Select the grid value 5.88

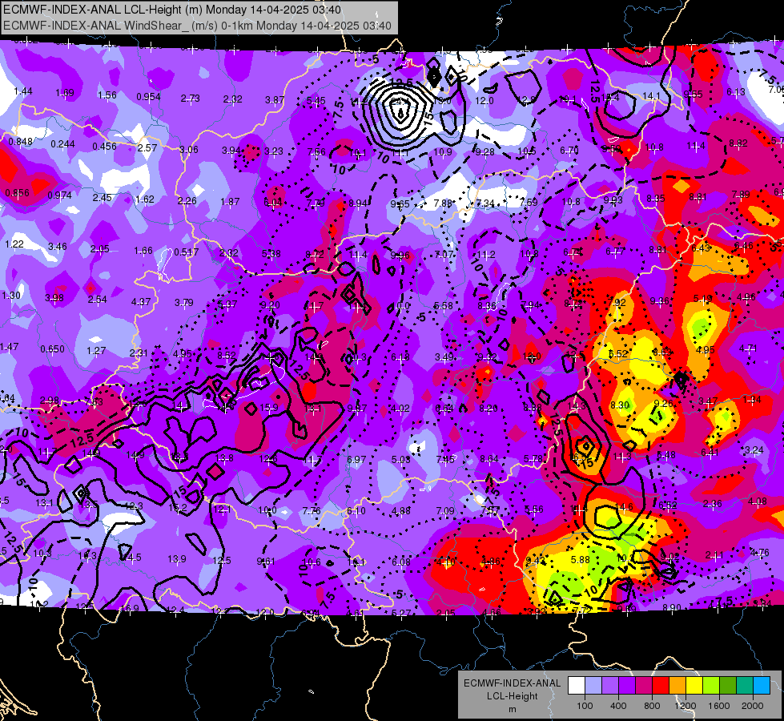coord(581,560)
